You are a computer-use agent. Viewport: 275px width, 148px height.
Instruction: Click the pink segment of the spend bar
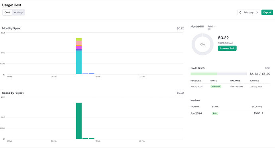(x=79, y=43)
